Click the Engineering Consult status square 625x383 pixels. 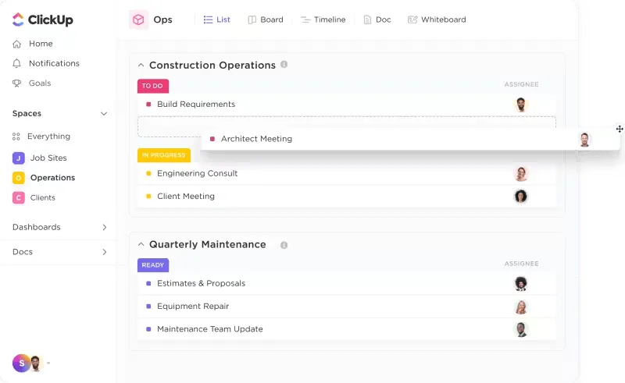pyautogui.click(x=148, y=173)
